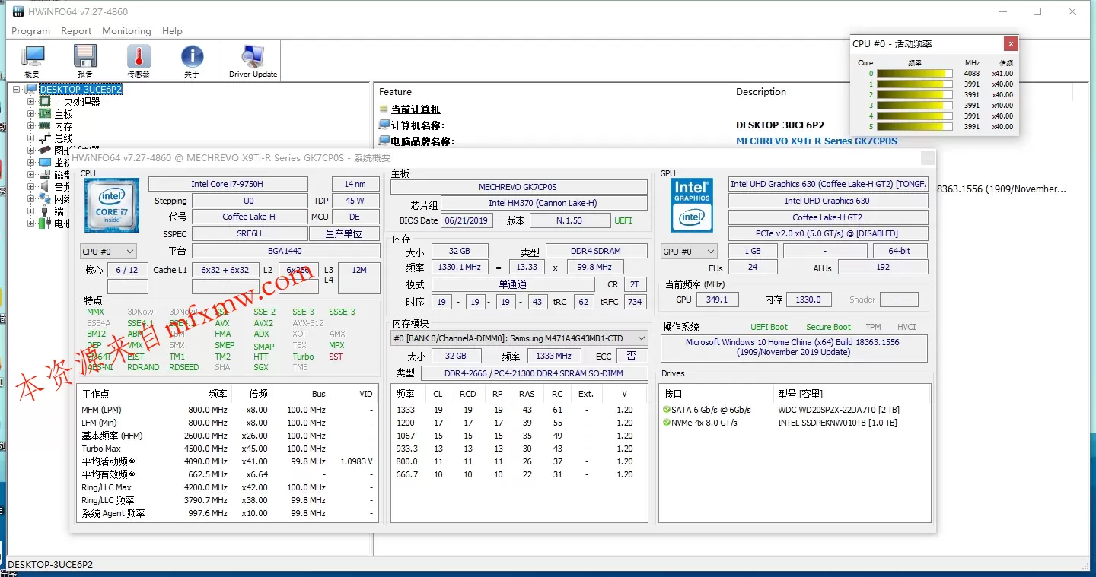Click the ports USB plug icon in tree
The image size is (1096, 577).
45,211
